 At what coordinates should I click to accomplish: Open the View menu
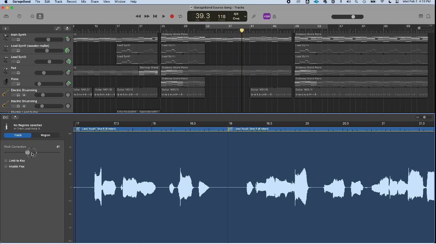pos(107,2)
